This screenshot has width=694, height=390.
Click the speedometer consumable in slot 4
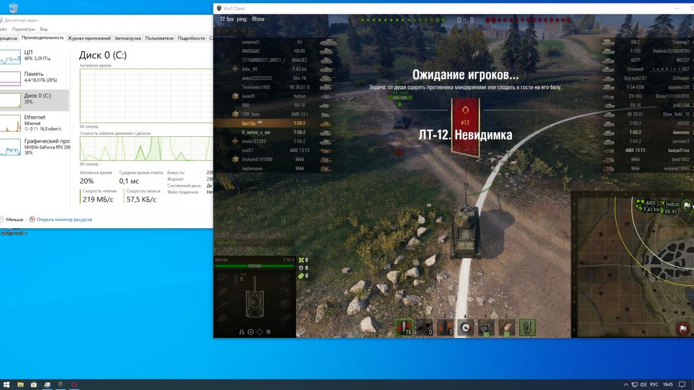click(x=465, y=327)
